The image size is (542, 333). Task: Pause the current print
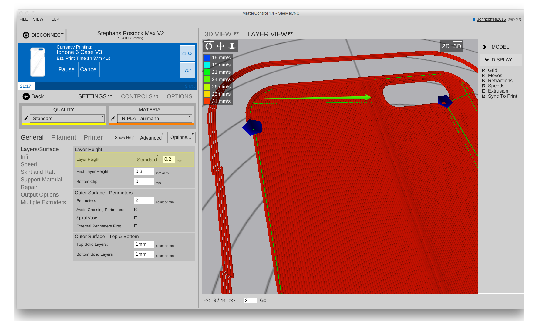(66, 69)
